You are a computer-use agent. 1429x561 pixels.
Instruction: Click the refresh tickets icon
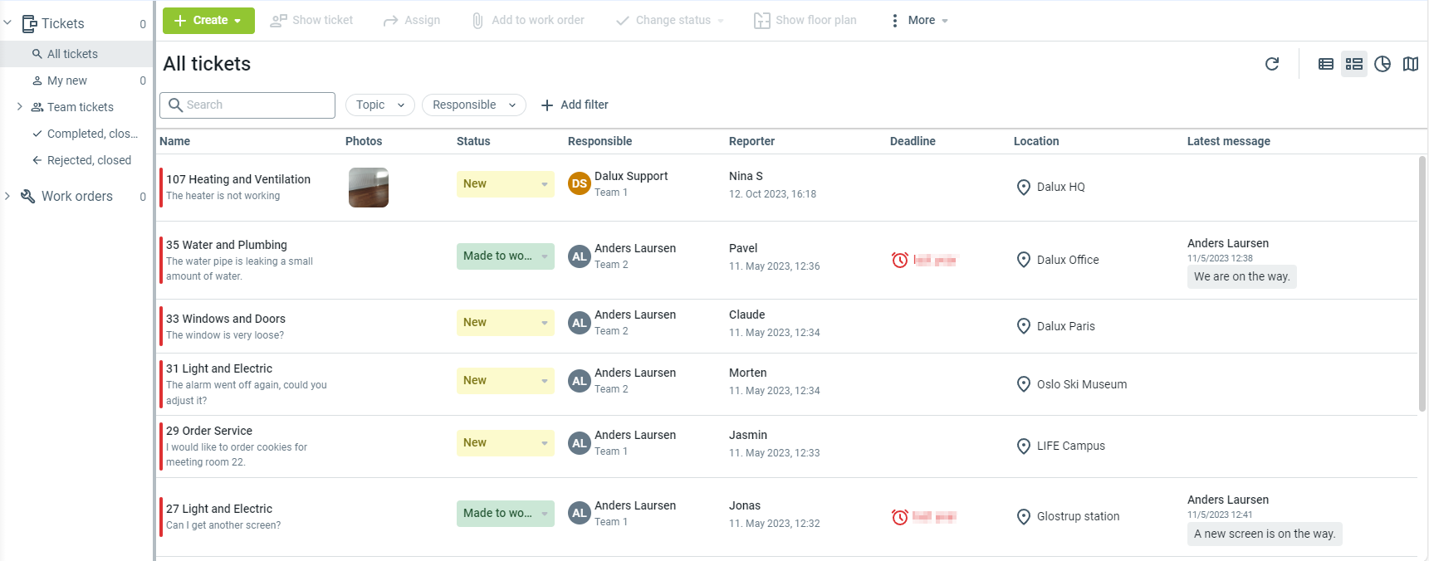[x=1271, y=64]
